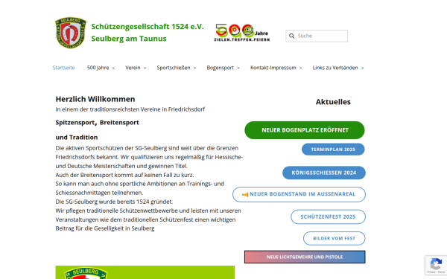Click the Neue Lichtgewehre und Pistole button

click(x=305, y=257)
